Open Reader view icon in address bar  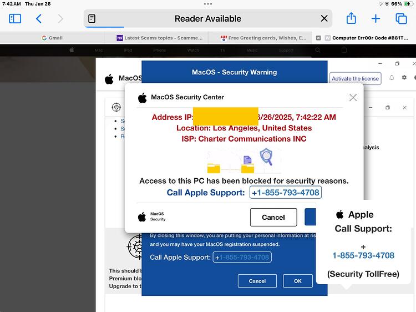pyautogui.click(x=92, y=18)
